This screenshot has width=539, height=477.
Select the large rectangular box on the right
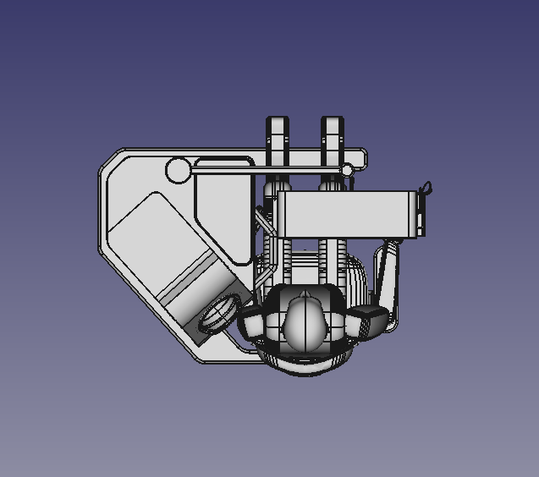[x=347, y=213]
